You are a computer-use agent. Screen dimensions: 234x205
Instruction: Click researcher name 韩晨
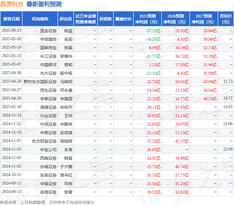[x=68, y=158]
